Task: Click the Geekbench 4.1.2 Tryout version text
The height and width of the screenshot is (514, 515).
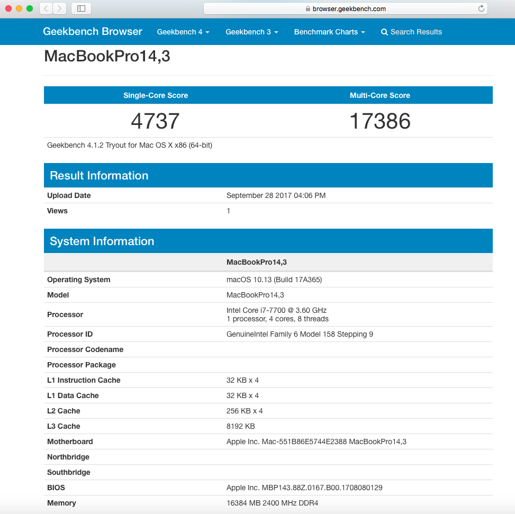Action: coord(130,145)
